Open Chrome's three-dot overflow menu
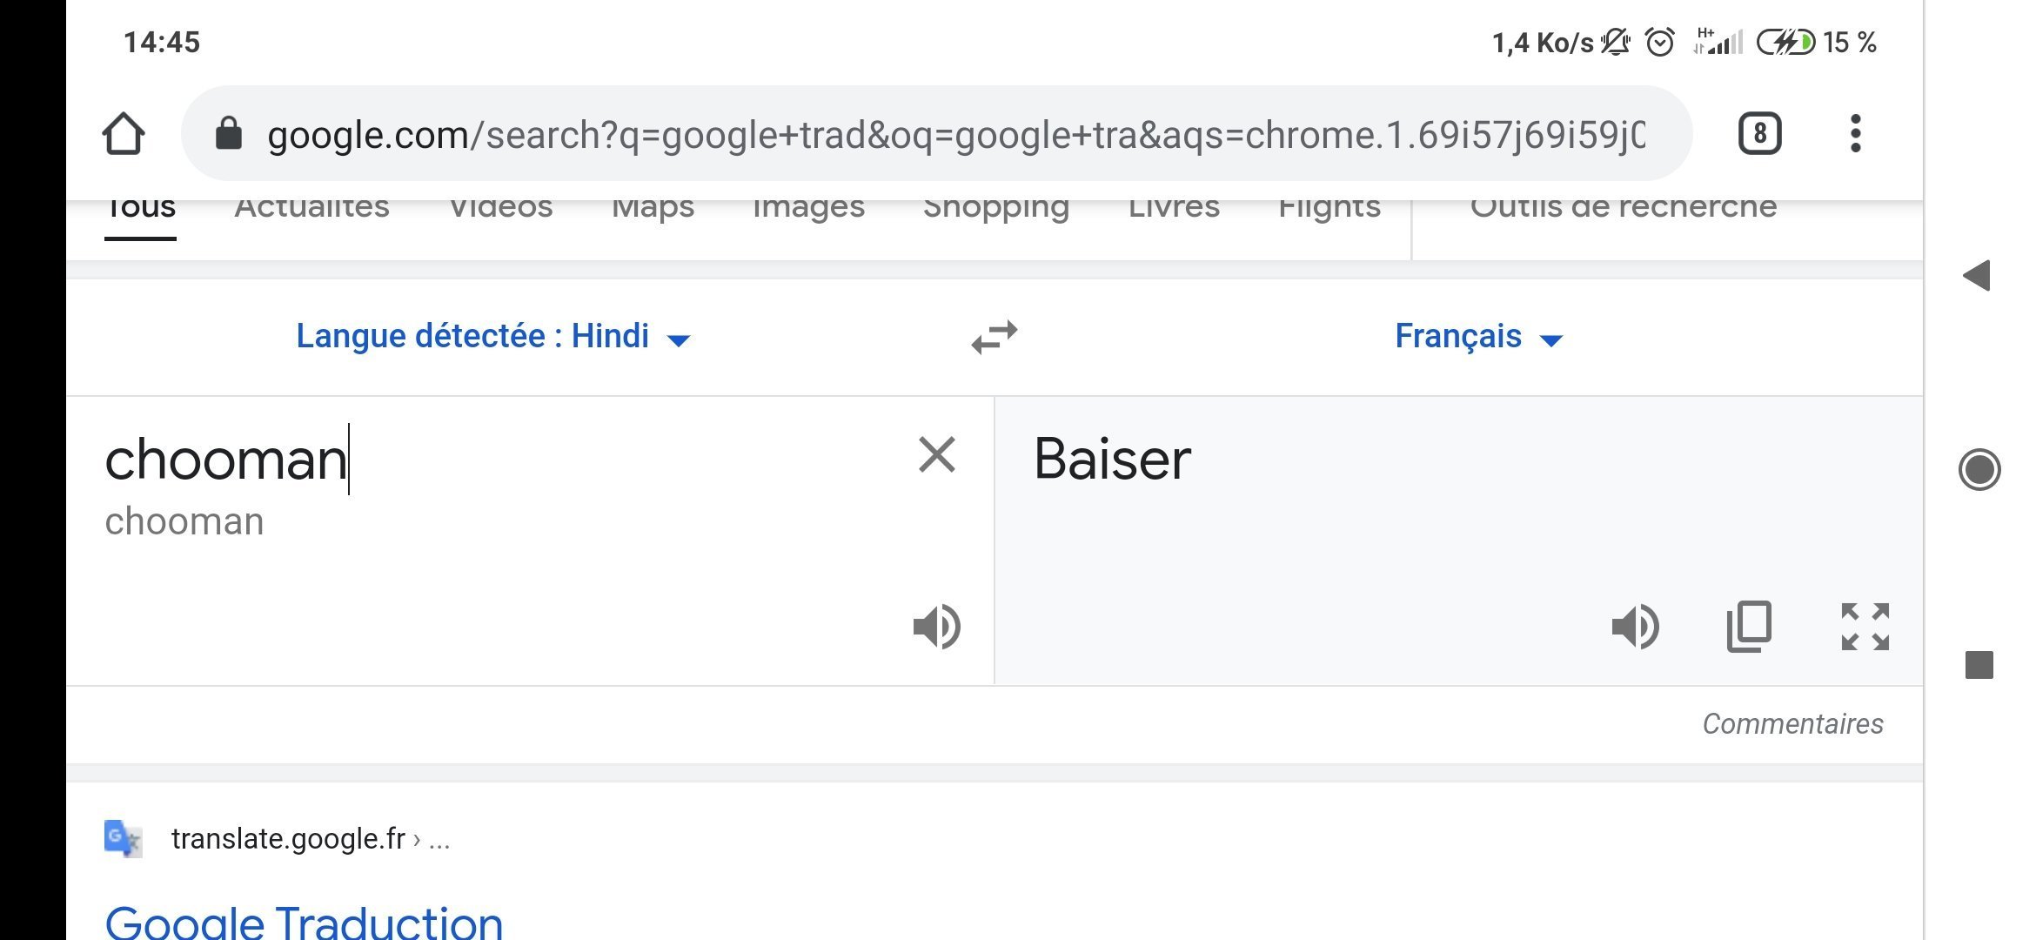Screen dimensions: 2036x940 click(x=1855, y=134)
